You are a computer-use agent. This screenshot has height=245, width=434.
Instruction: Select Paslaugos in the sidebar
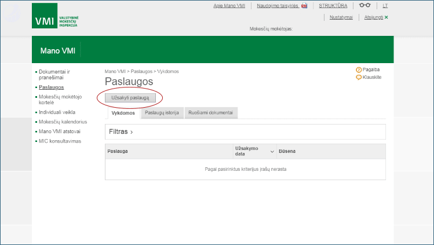tap(51, 87)
